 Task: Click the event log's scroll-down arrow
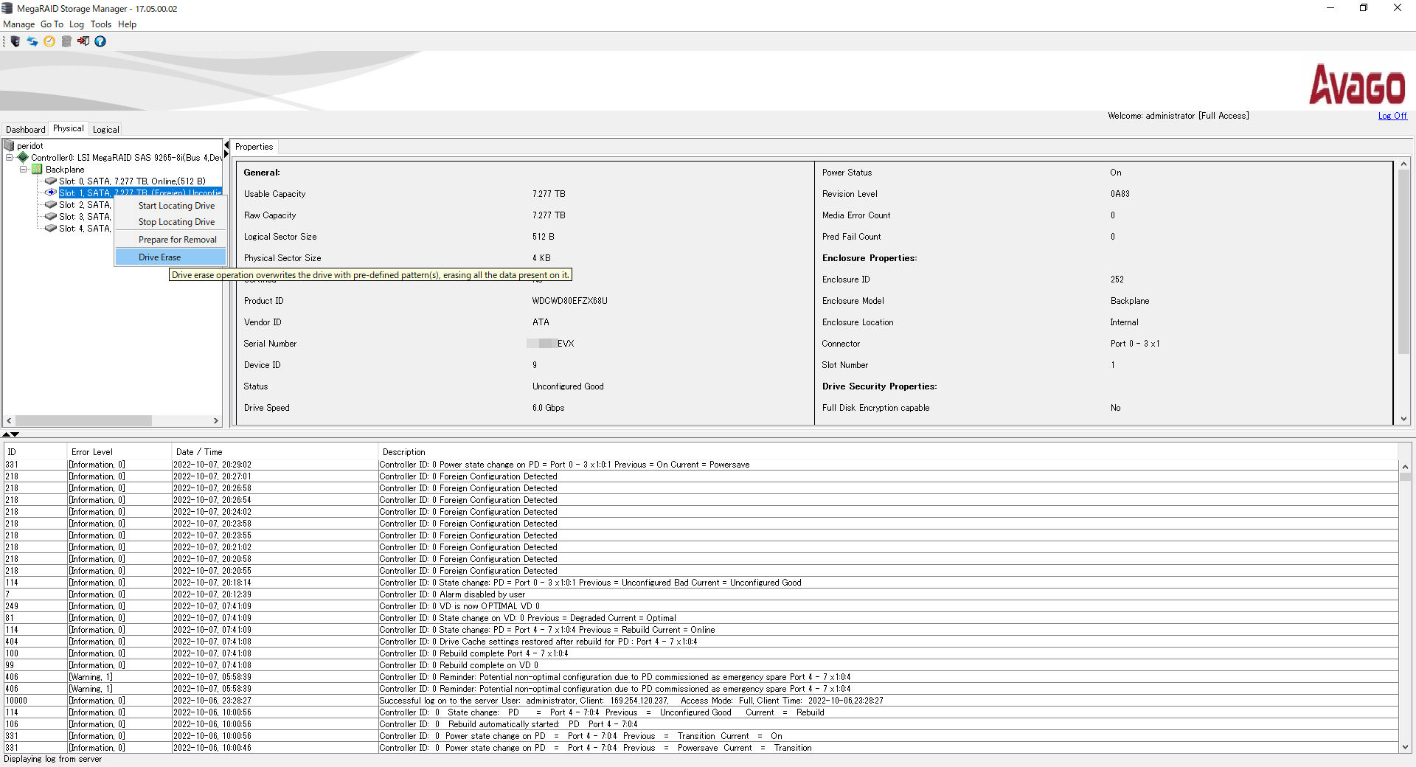(1405, 746)
